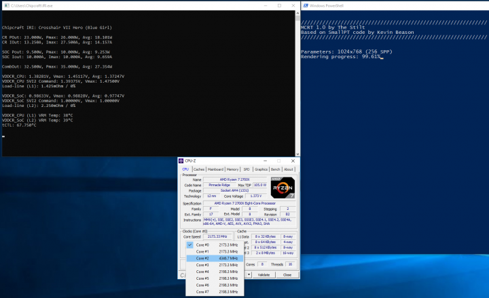
Task: Click the Threads count value 16
Action: click(290, 264)
